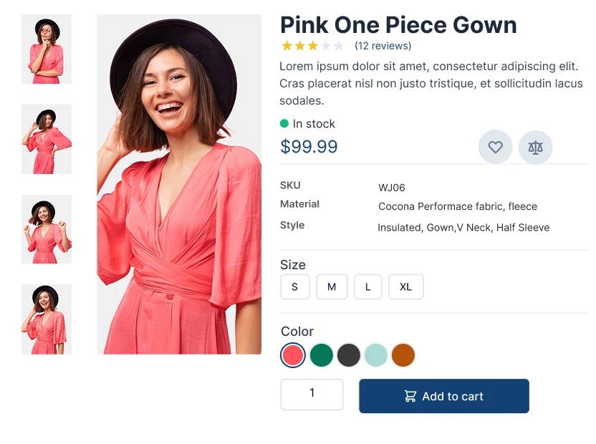Select size M option

click(332, 287)
